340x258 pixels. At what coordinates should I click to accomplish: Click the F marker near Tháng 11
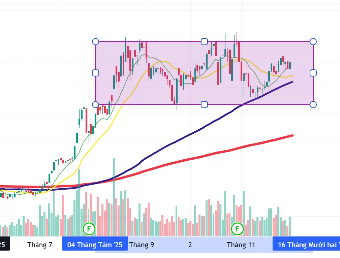tap(237, 229)
